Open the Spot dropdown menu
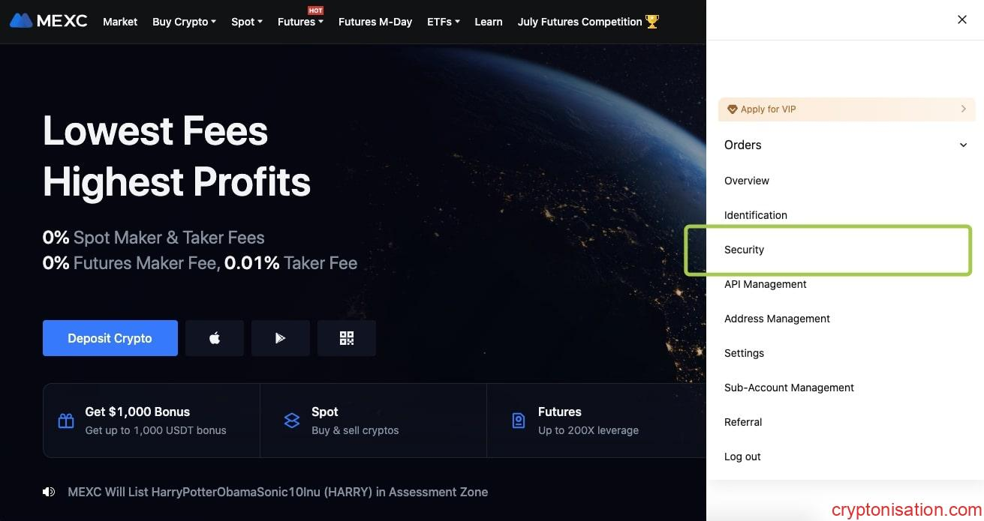 246,22
